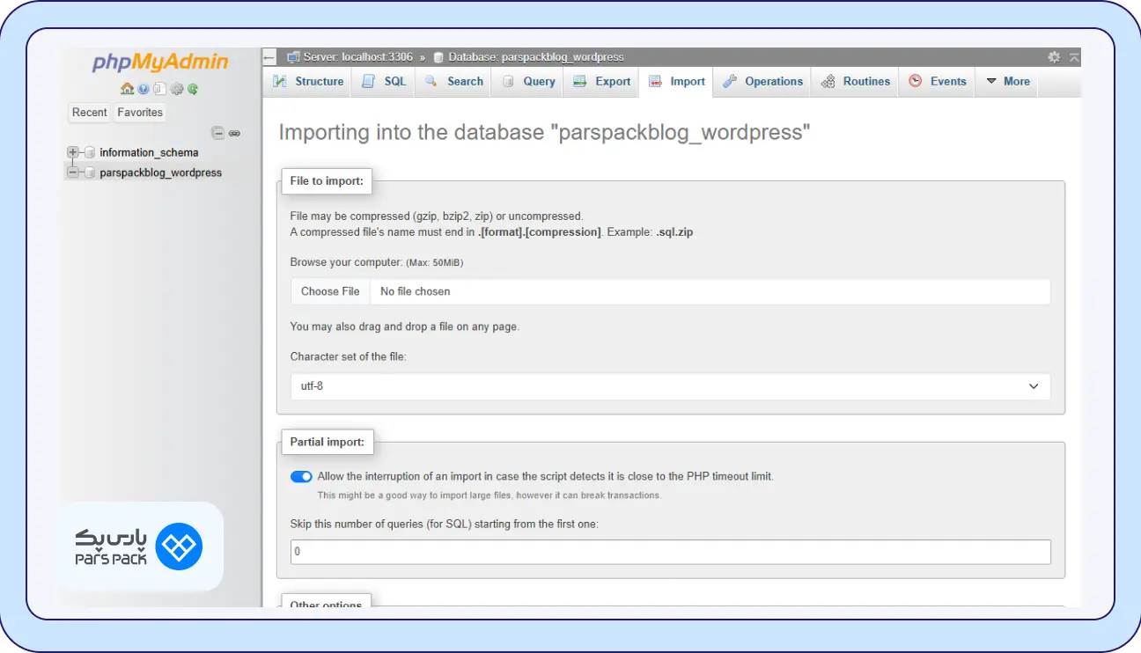Expand the information_schema database tree

[73, 152]
